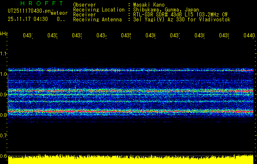Select the 1.0 frequency axis tick
The image size is (257, 164).
(x=4, y=74)
